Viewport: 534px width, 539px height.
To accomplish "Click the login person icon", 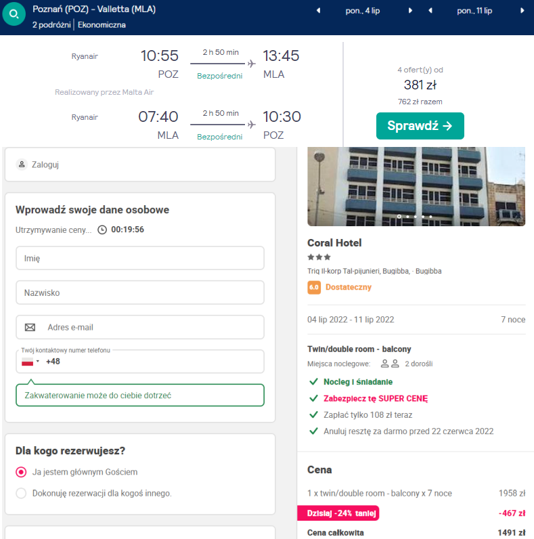I will (x=22, y=165).
